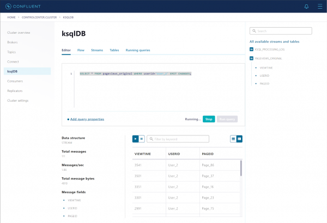Click the notification bell icon

tap(307, 6)
